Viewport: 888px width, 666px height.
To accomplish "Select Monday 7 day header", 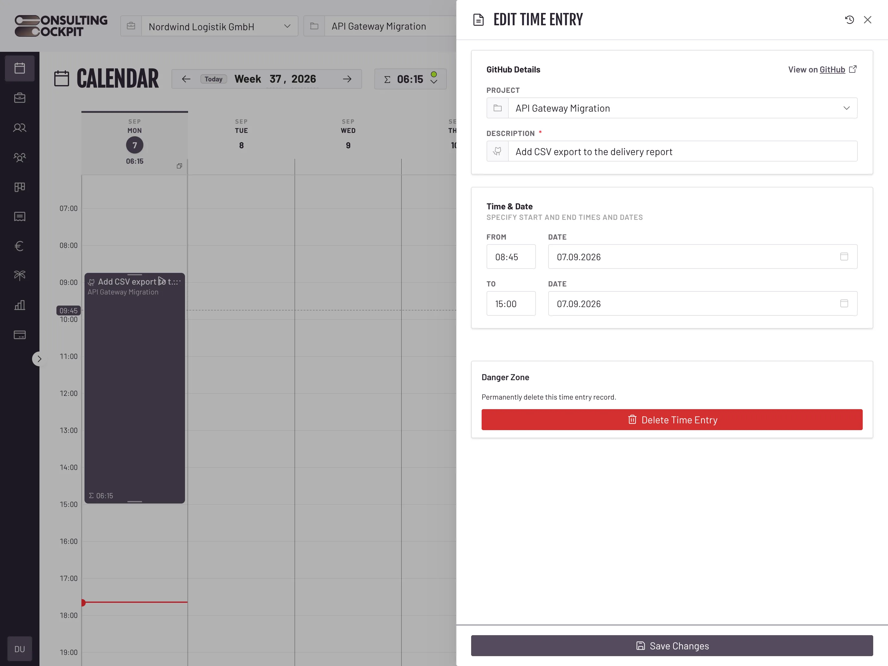I will point(134,143).
